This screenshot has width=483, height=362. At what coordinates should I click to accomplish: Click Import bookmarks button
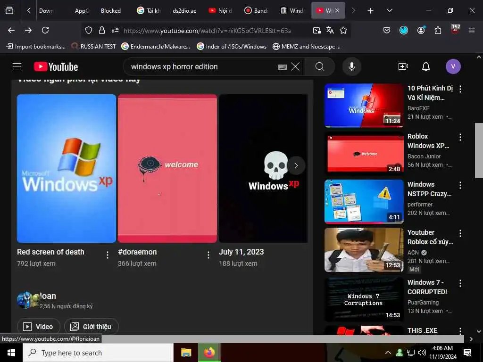pos(36,47)
